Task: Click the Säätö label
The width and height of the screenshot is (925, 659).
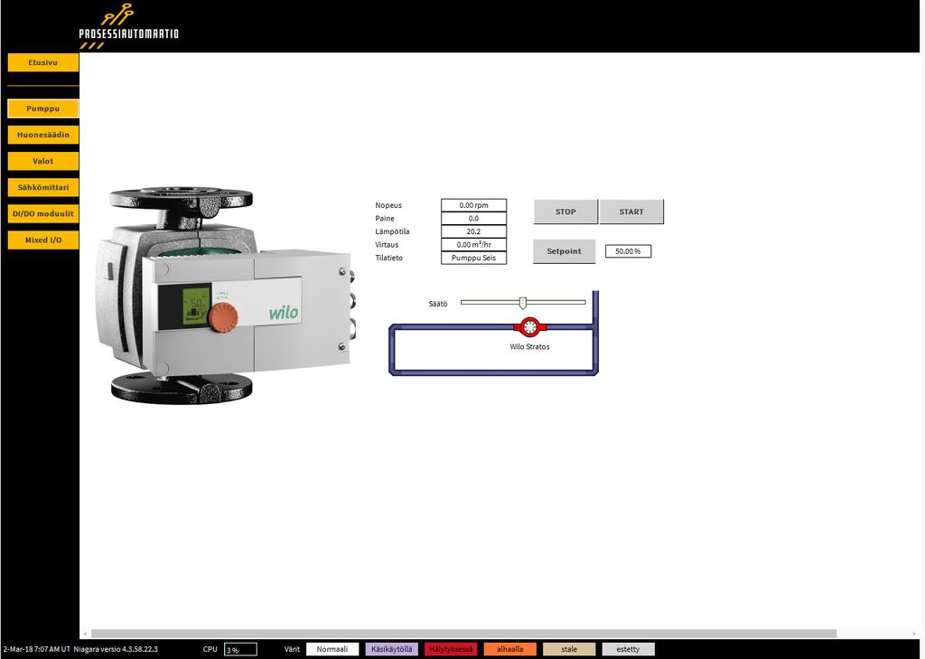Action: pos(438,304)
